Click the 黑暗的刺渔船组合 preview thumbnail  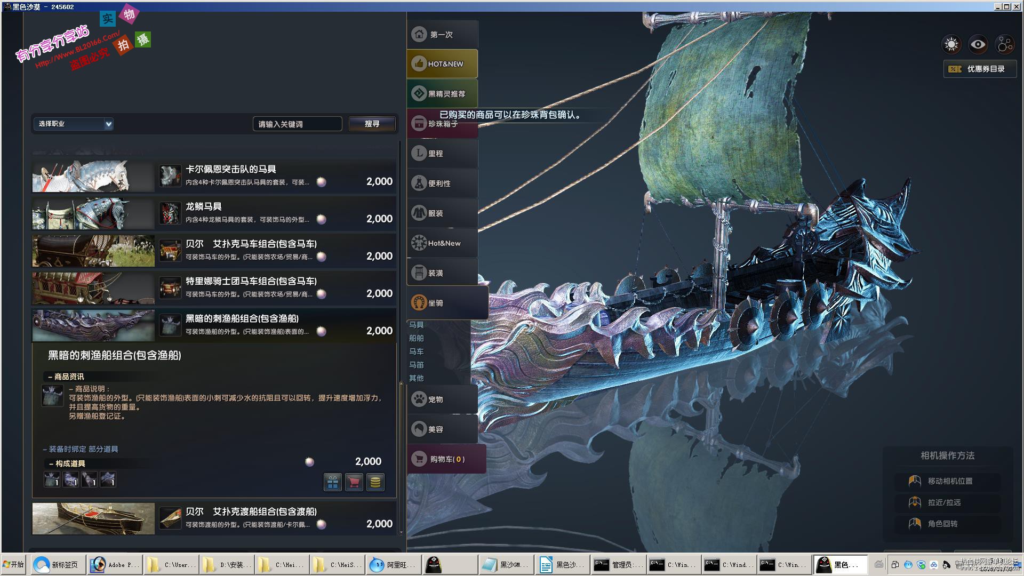[x=93, y=325]
